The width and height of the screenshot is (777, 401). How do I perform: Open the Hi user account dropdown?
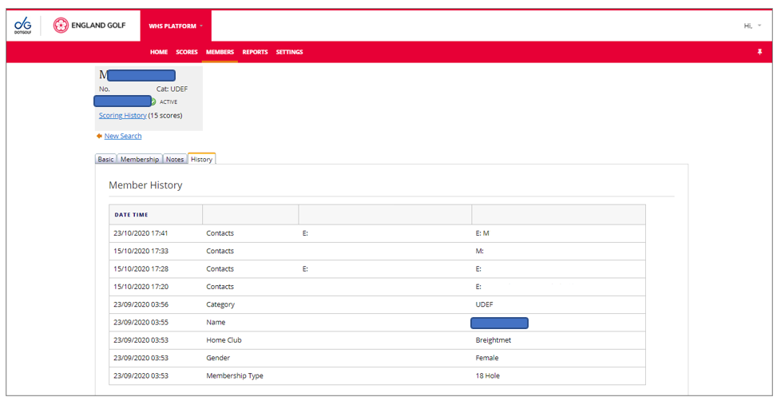752,26
